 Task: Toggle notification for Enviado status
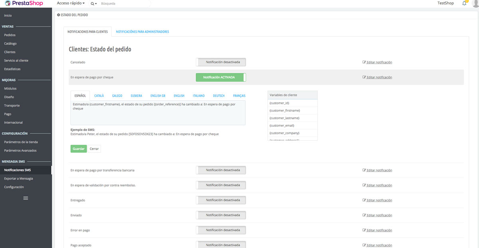point(221,215)
